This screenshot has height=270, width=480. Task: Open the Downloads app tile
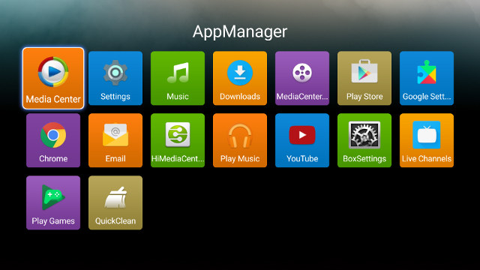point(240,78)
